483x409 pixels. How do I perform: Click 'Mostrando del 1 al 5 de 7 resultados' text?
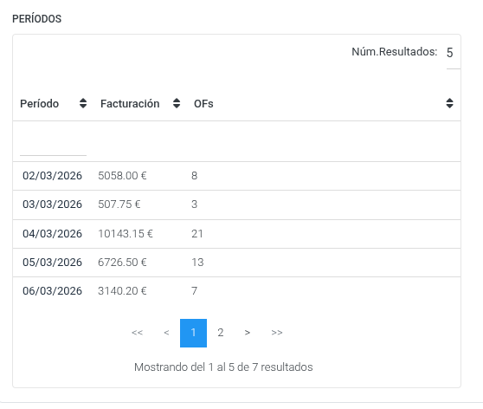(x=223, y=367)
